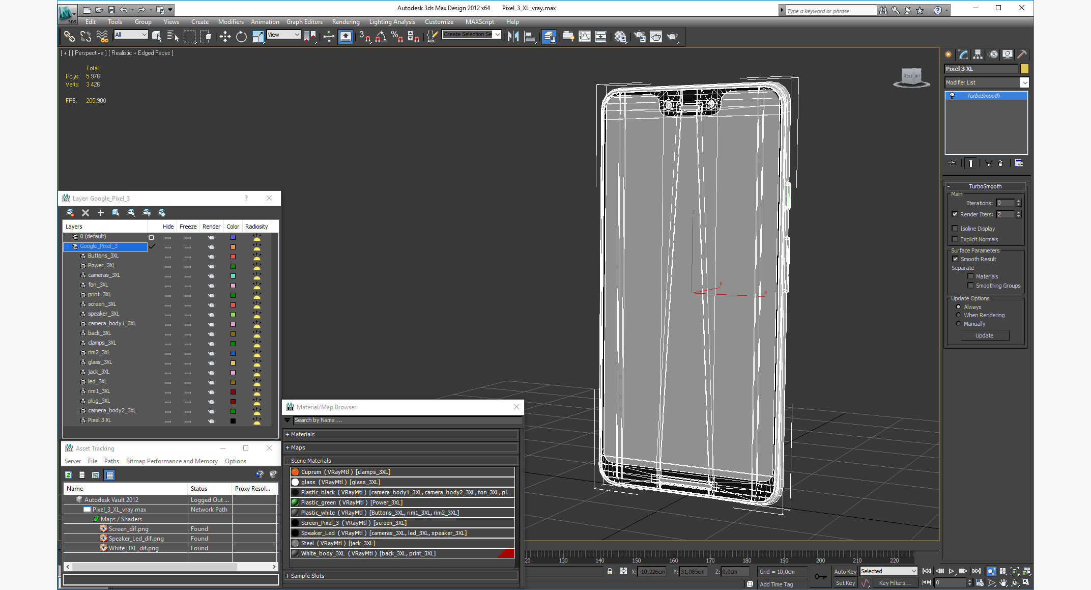The width and height of the screenshot is (1091, 590).
Task: Activate the Select and Uniform Scale tool
Action: pos(258,36)
